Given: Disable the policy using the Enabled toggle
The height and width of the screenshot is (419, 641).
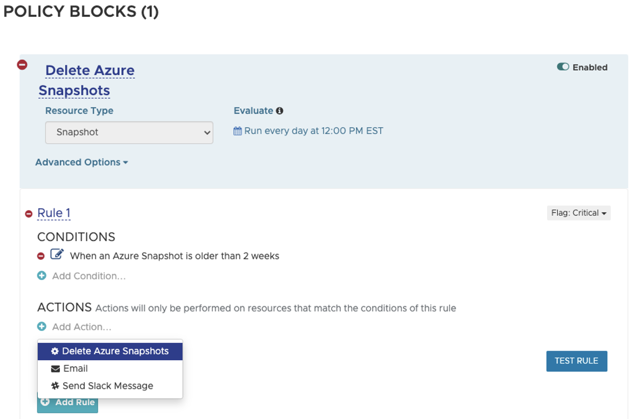Looking at the screenshot, I should point(563,67).
